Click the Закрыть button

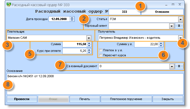point(168,99)
